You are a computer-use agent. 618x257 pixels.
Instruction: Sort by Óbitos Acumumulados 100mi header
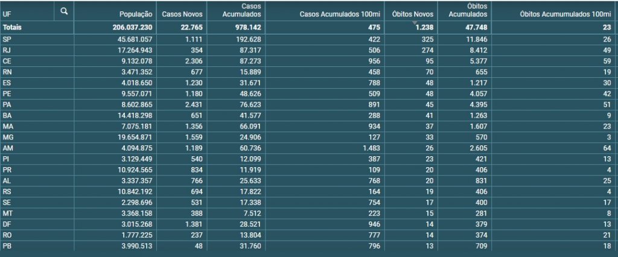point(565,14)
